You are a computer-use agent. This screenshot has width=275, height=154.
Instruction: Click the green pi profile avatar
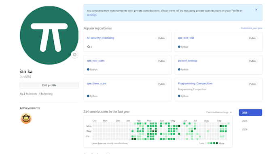click(49, 35)
